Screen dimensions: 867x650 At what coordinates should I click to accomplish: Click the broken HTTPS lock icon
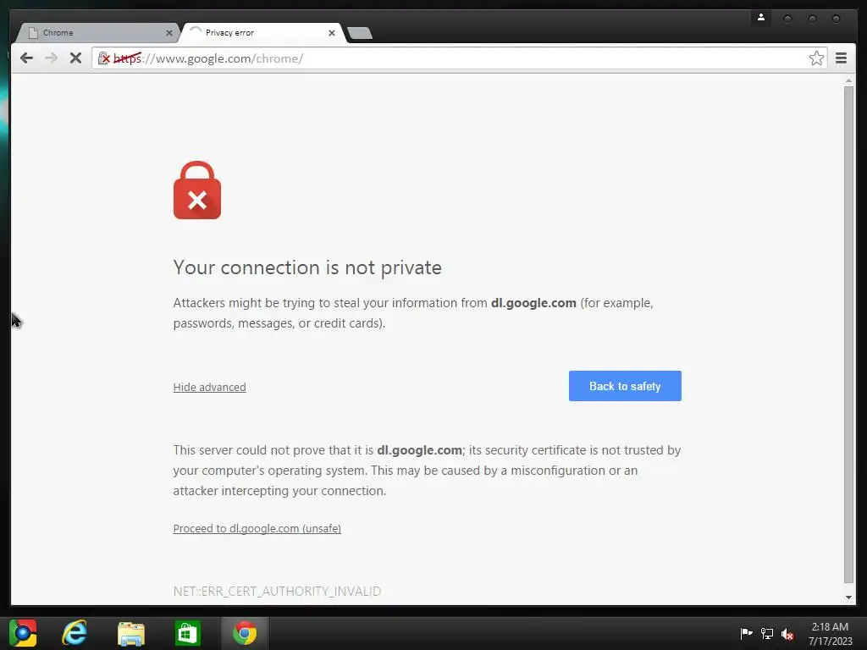[103, 58]
